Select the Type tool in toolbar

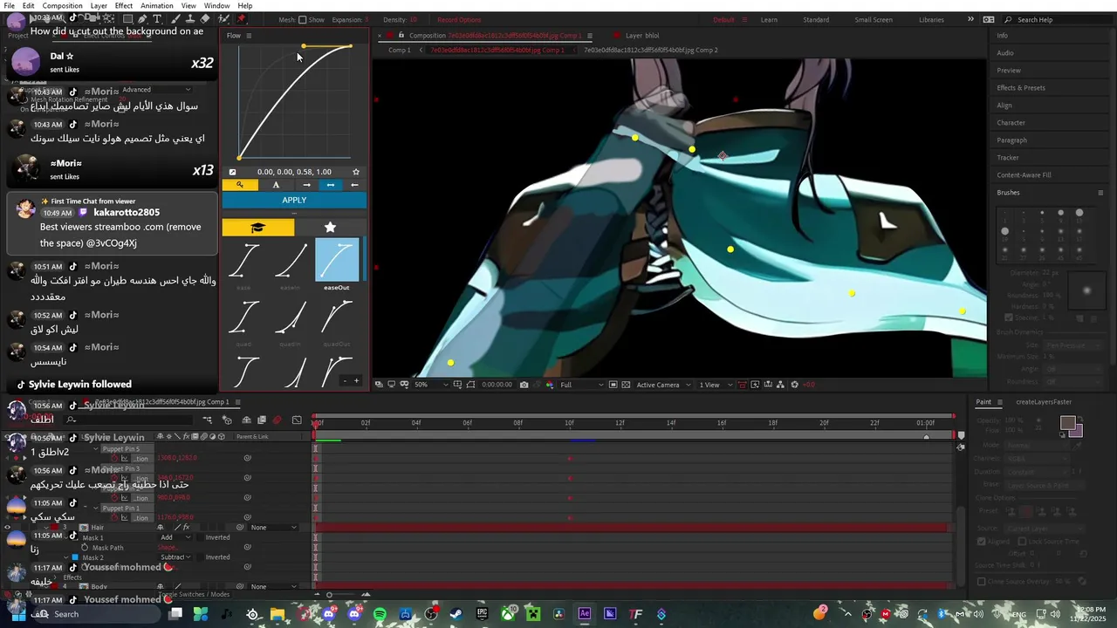click(x=157, y=18)
